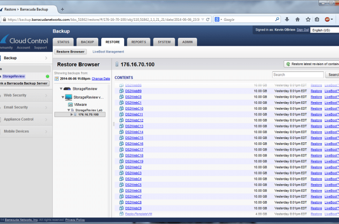The image size is (339, 224).
Task: Open the DS2WebC17 backup link
Action: pyautogui.click(x=134, y=149)
